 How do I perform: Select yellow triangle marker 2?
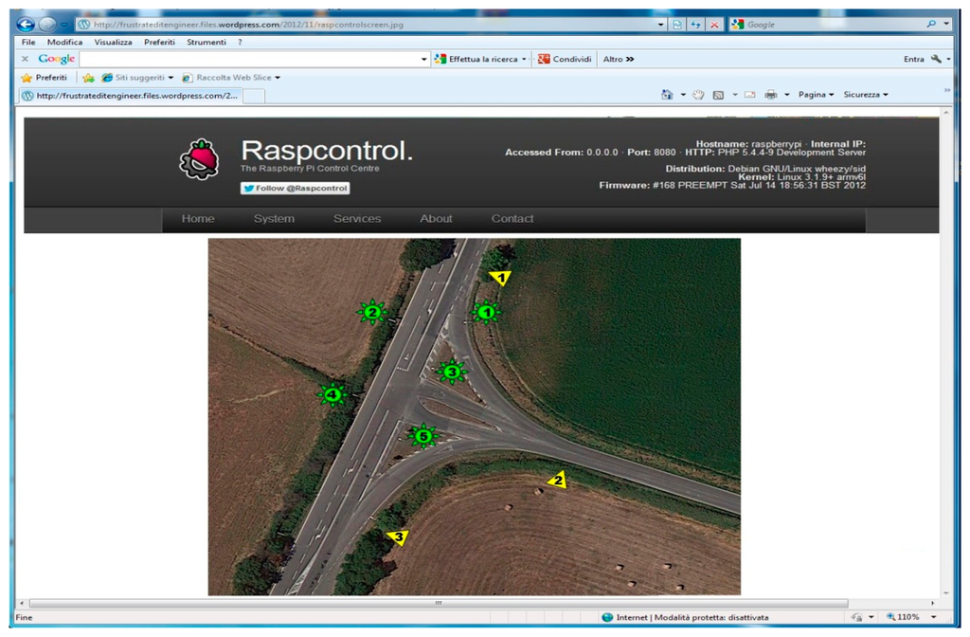557,481
